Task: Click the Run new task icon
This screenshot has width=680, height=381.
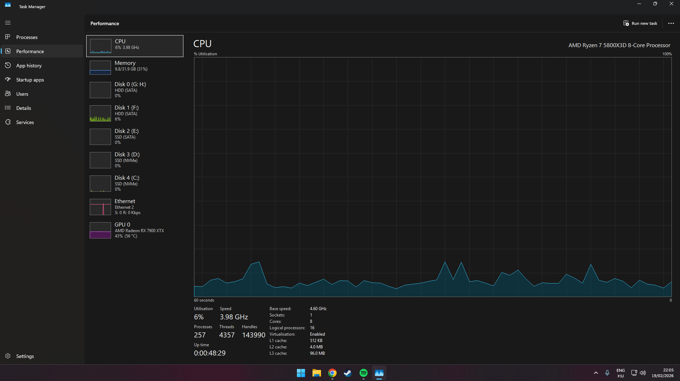Action: [x=626, y=23]
